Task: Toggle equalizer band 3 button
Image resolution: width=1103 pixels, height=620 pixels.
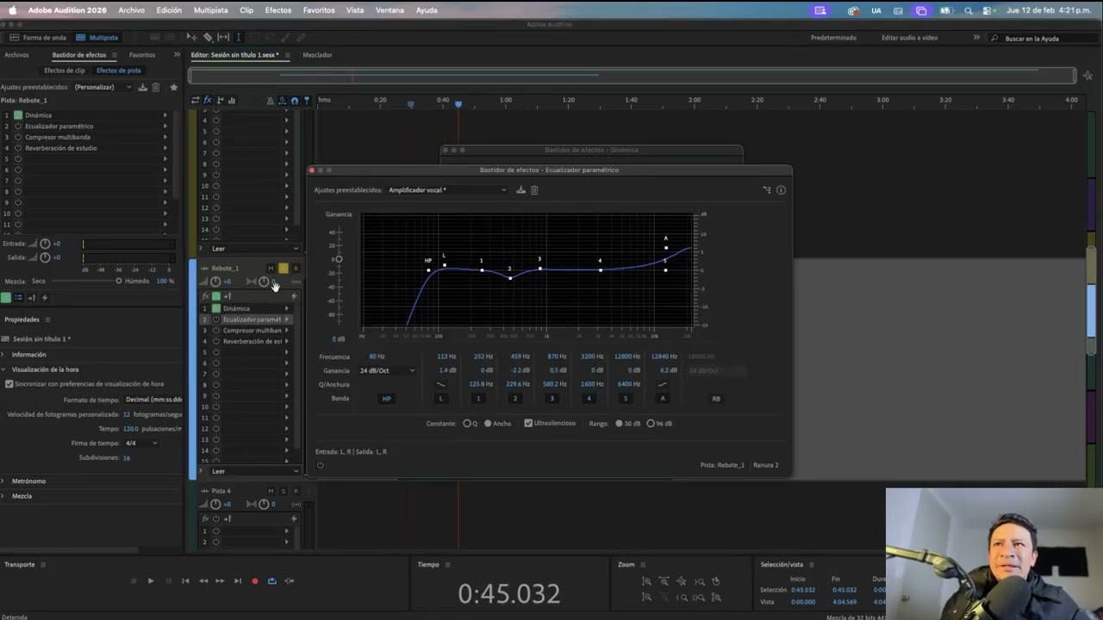Action: (552, 399)
